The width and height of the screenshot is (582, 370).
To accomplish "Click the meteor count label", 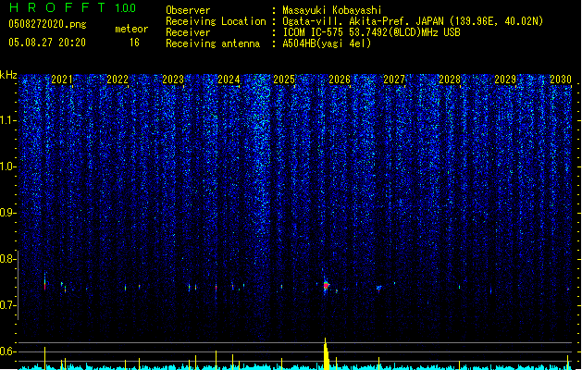I will coord(131,29).
